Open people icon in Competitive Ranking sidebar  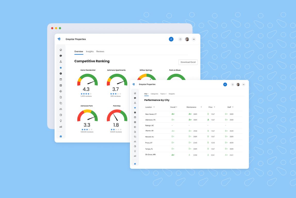pyautogui.click(x=61, y=109)
